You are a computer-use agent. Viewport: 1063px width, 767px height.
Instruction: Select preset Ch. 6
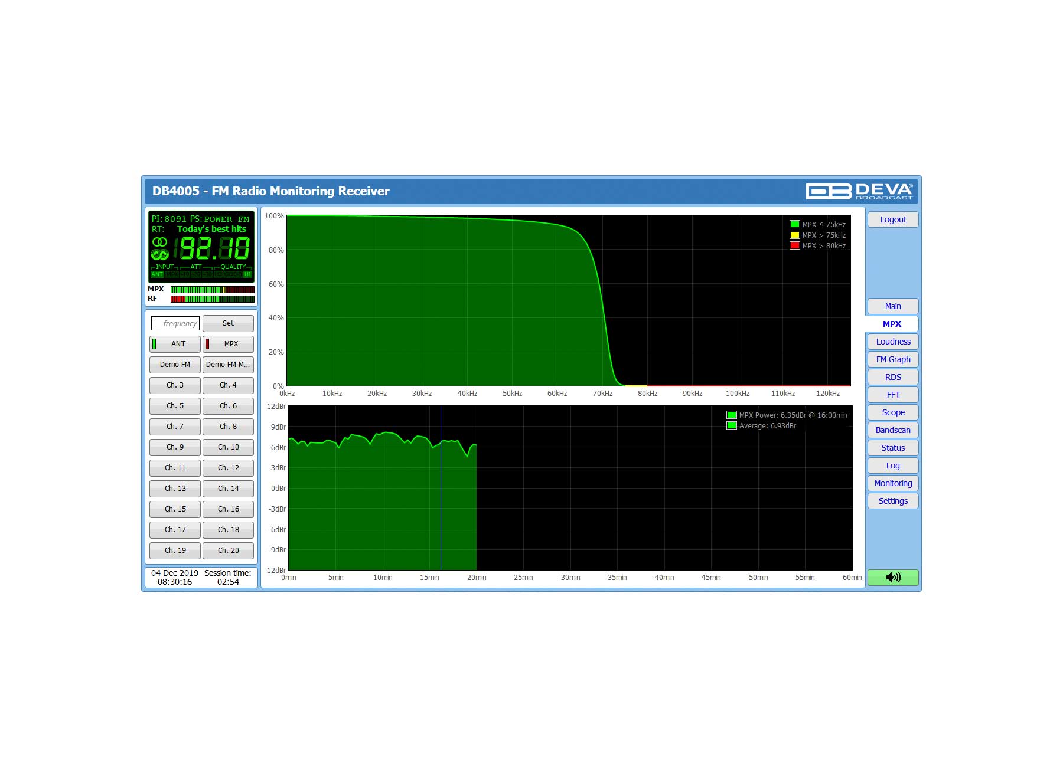coord(228,406)
